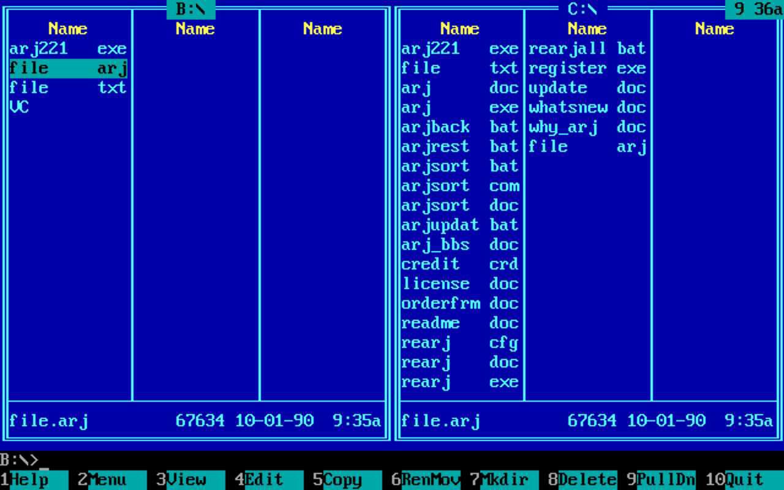Select rearj exe file
This screenshot has width=784, height=490.
point(460,382)
